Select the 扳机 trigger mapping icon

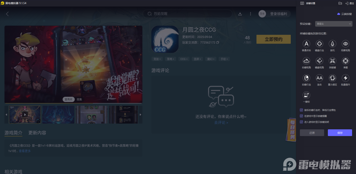point(332,44)
